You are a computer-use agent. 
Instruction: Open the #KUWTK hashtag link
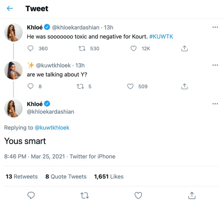tap(161, 36)
